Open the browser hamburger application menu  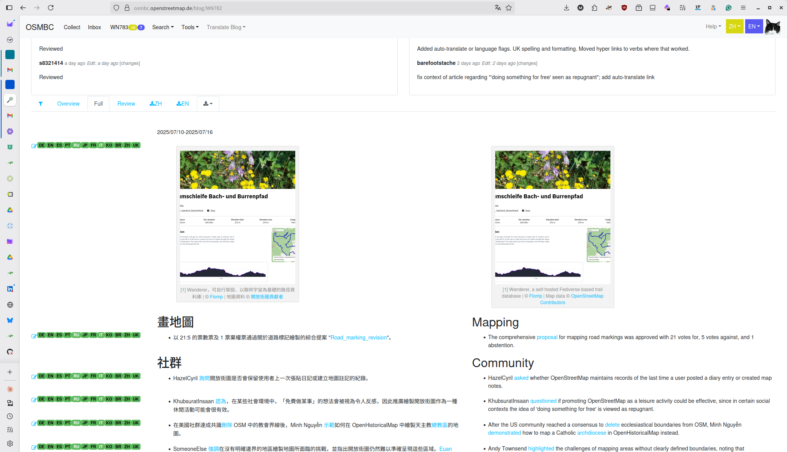tap(743, 8)
